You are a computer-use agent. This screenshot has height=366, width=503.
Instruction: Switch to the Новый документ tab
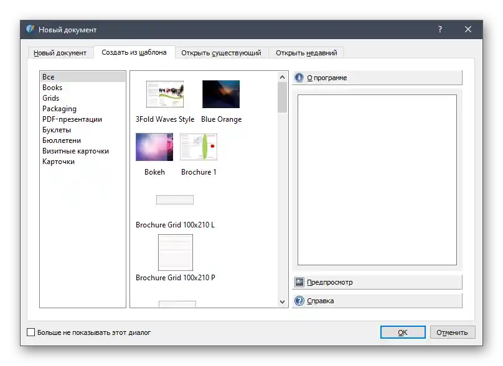coord(60,53)
